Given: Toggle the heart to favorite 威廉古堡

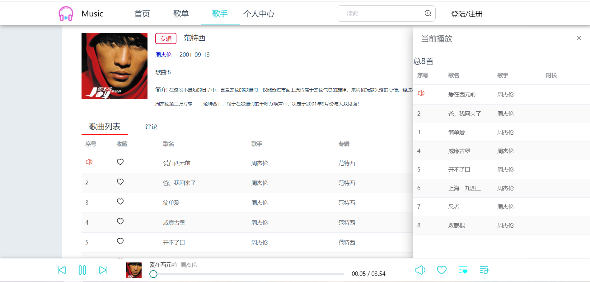Looking at the screenshot, I should click(120, 221).
